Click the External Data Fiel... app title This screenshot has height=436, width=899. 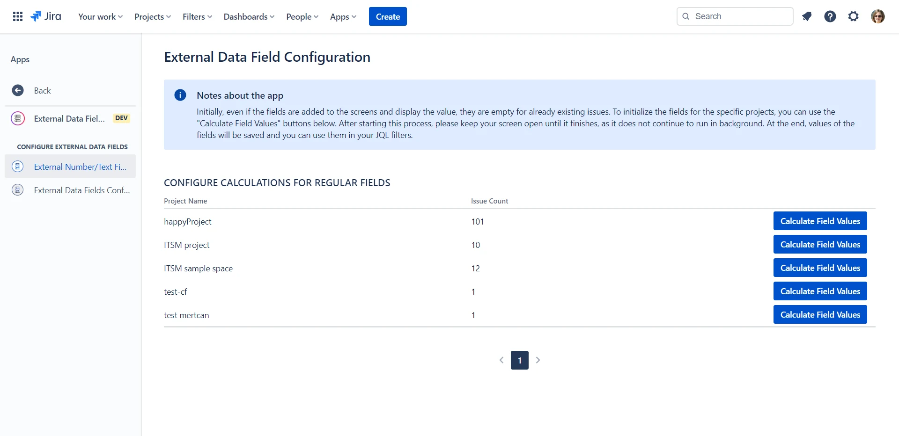pos(69,118)
